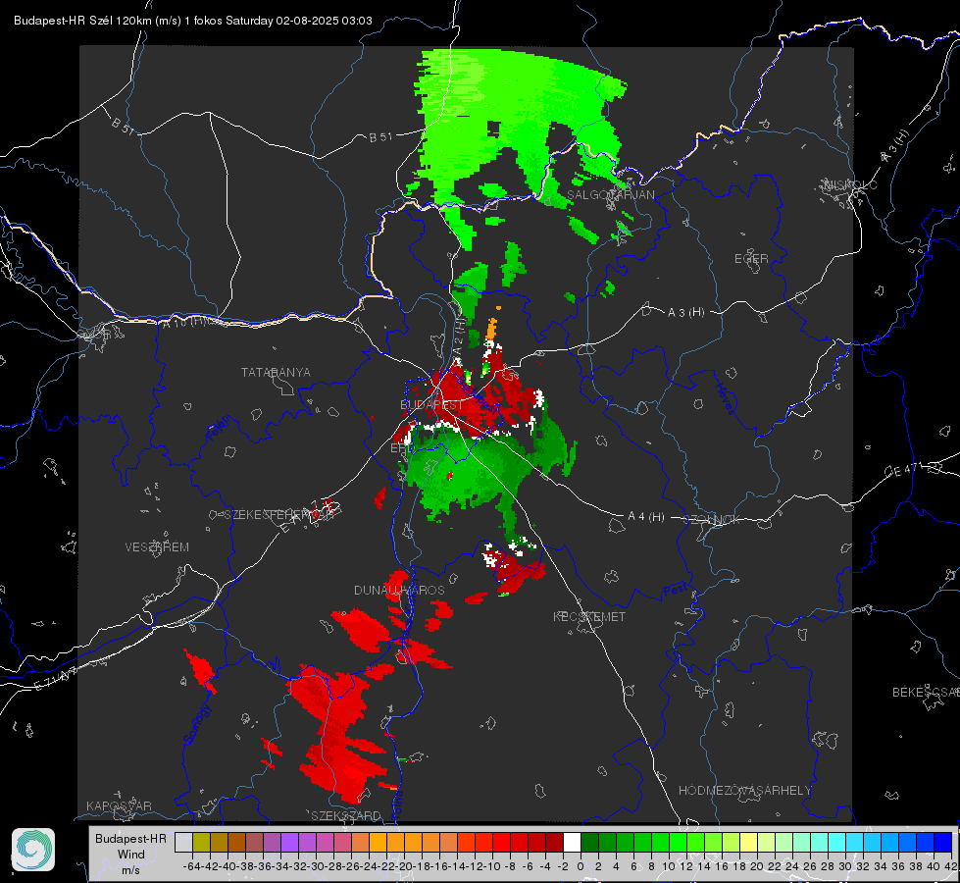Click the SALGOTARJAN city label

[610, 195]
